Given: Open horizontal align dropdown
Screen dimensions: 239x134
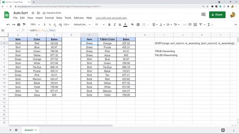Looking at the screenshot, I should click(155, 25).
